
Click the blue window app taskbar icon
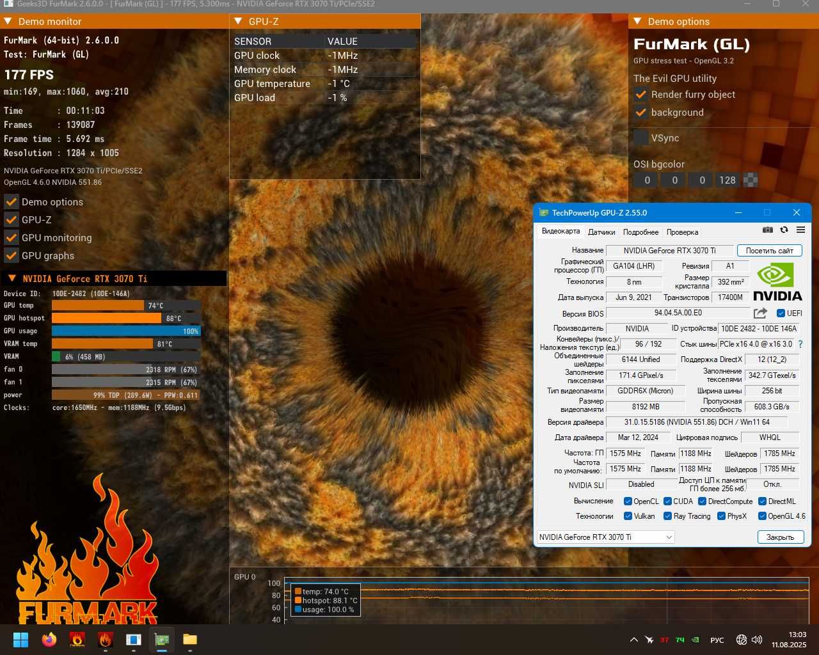(x=134, y=640)
